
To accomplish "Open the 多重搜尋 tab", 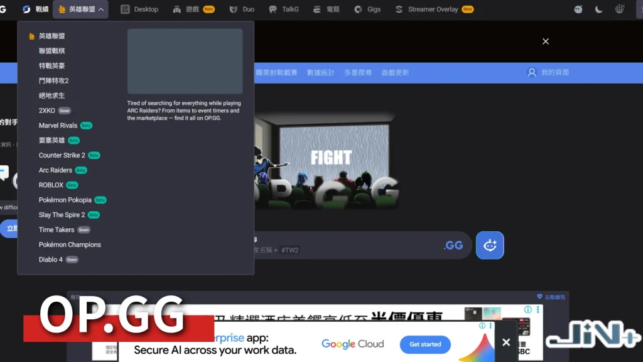I will (x=358, y=73).
